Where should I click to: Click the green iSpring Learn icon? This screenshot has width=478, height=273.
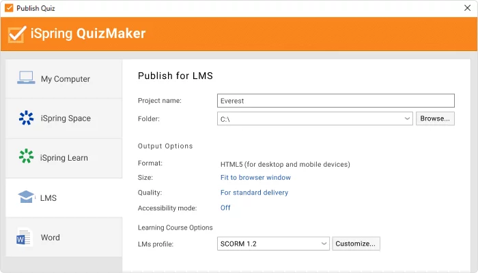pos(26,157)
